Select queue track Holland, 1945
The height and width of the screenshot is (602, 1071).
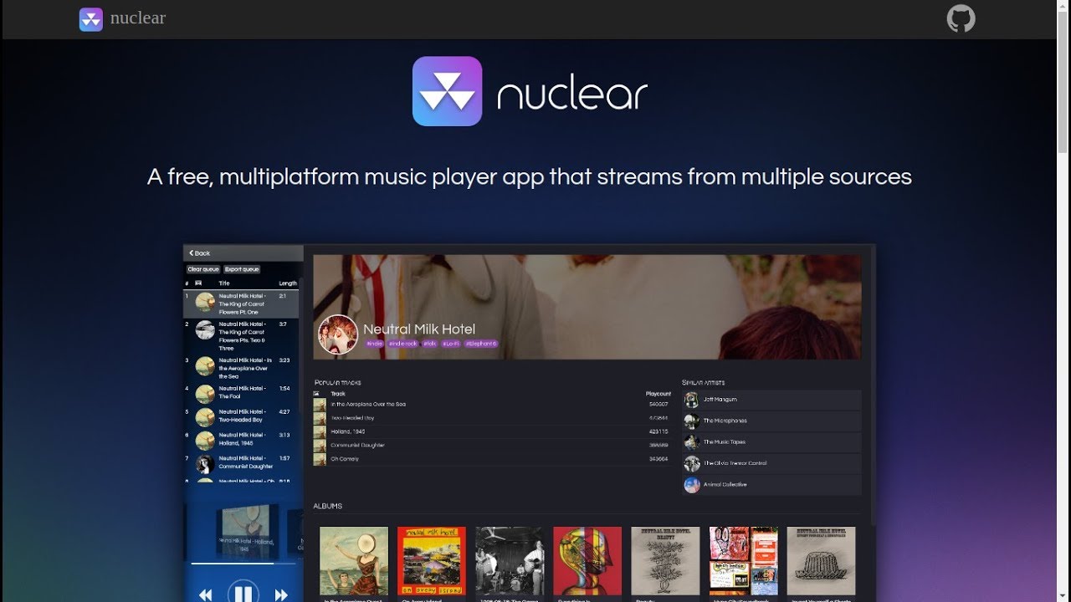pyautogui.click(x=241, y=439)
